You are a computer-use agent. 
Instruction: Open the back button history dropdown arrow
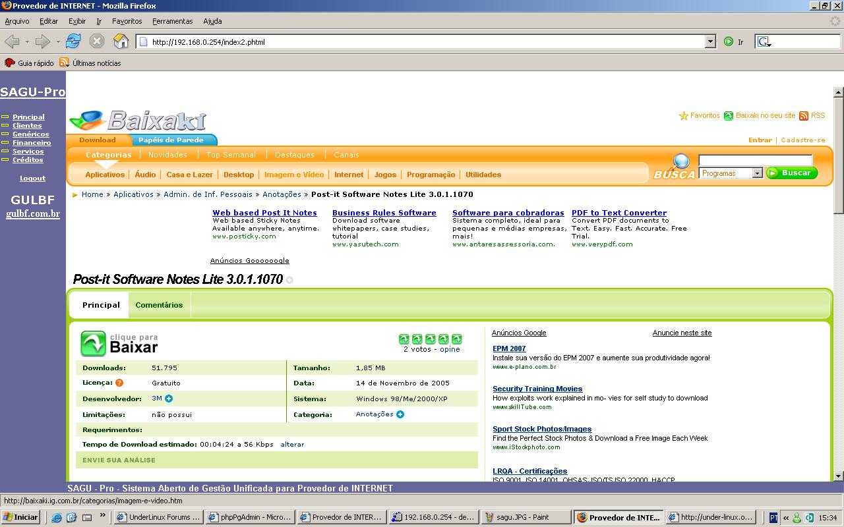click(x=27, y=42)
